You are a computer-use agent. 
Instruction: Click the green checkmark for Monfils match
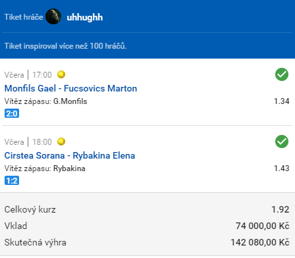click(x=282, y=74)
